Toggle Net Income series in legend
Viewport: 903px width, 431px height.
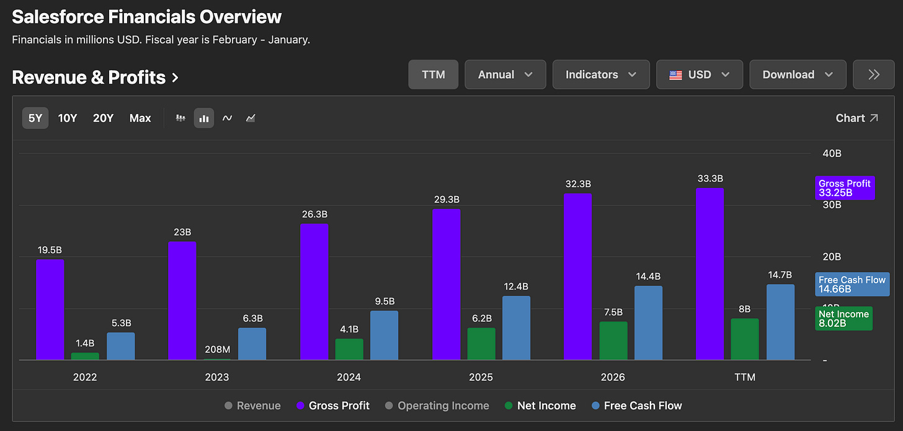click(x=540, y=406)
